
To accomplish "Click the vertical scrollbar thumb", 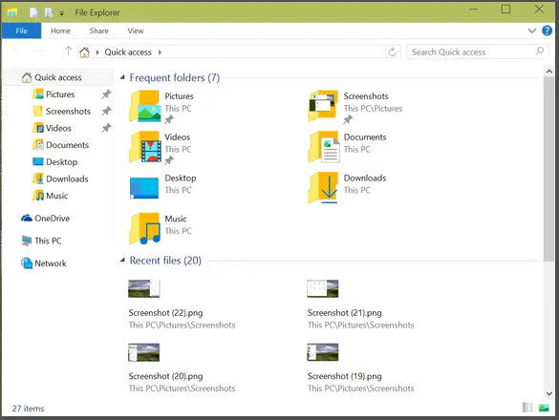I will coord(549,169).
